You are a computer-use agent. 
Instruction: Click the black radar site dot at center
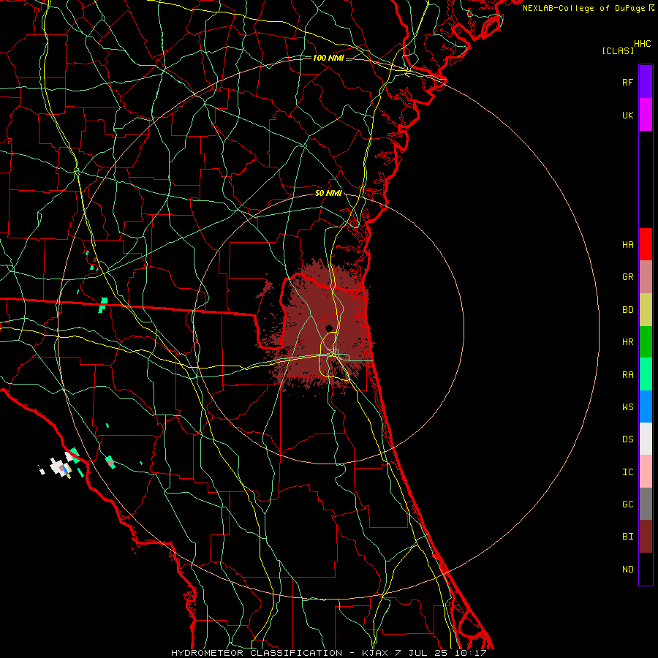[x=328, y=328]
